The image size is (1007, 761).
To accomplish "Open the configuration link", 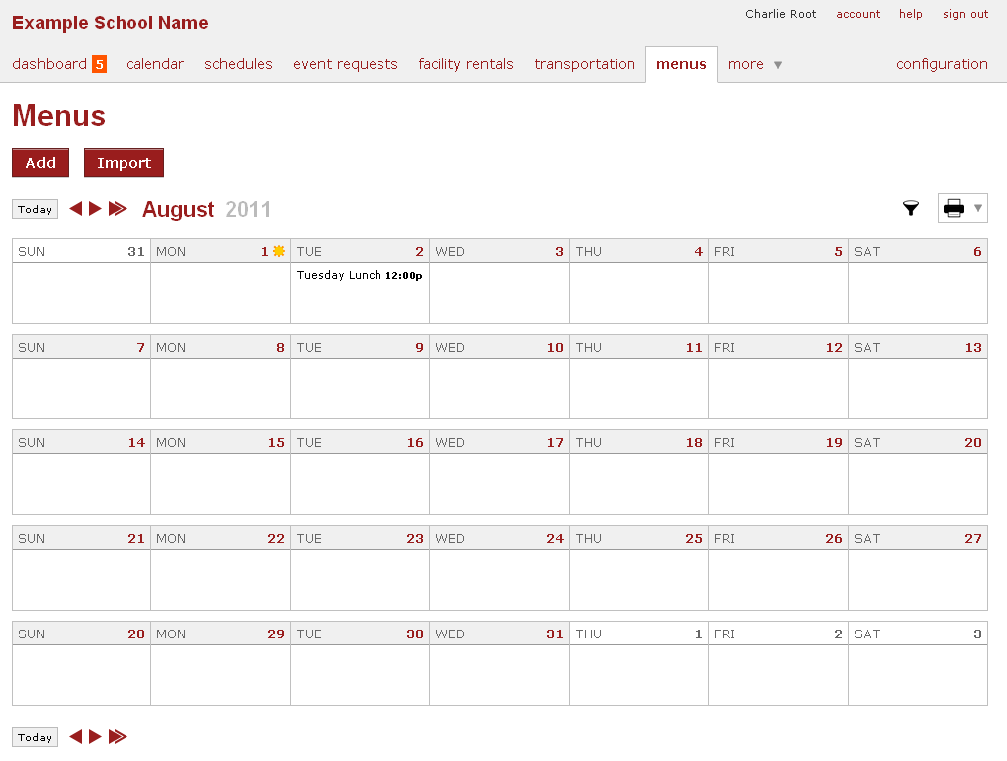I will 941,64.
